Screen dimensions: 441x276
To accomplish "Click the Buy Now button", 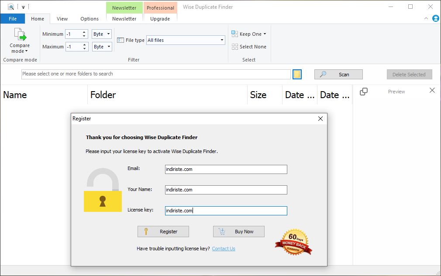I will (x=239, y=232).
